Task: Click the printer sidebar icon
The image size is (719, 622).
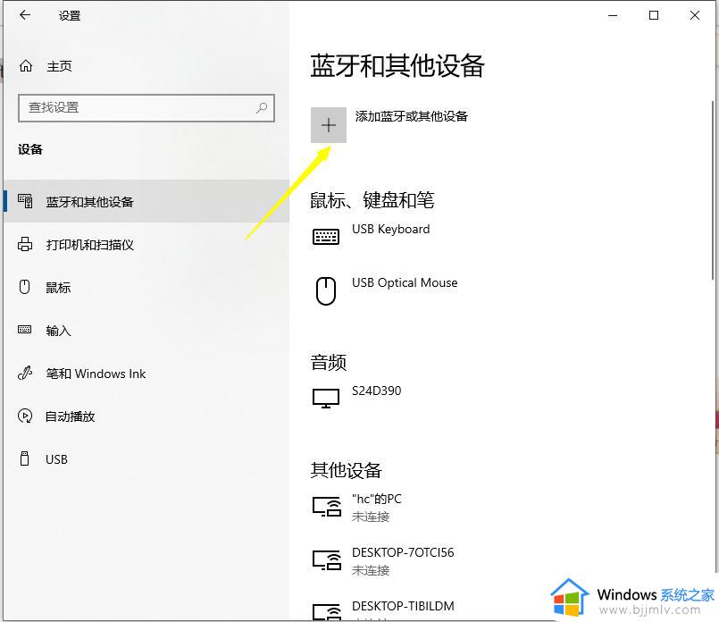Action: point(25,244)
